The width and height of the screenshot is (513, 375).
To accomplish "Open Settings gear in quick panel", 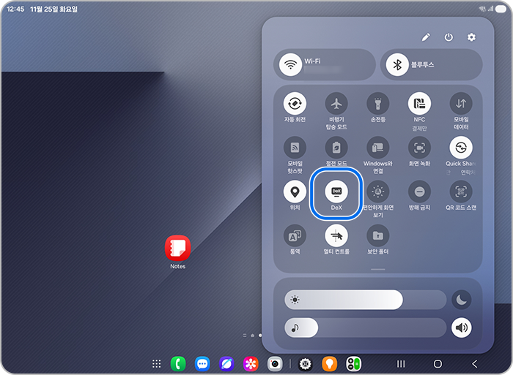I will (x=471, y=37).
